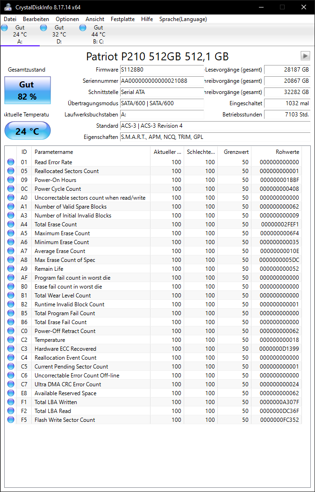Click status icon for Average Erase Count
The height and width of the screenshot is (492, 315).
pyautogui.click(x=11, y=251)
